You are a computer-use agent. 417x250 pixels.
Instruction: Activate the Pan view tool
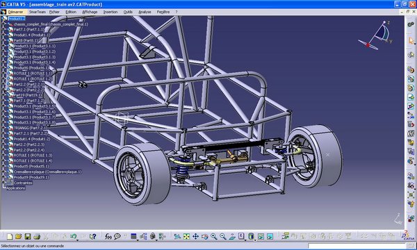coord(195,236)
